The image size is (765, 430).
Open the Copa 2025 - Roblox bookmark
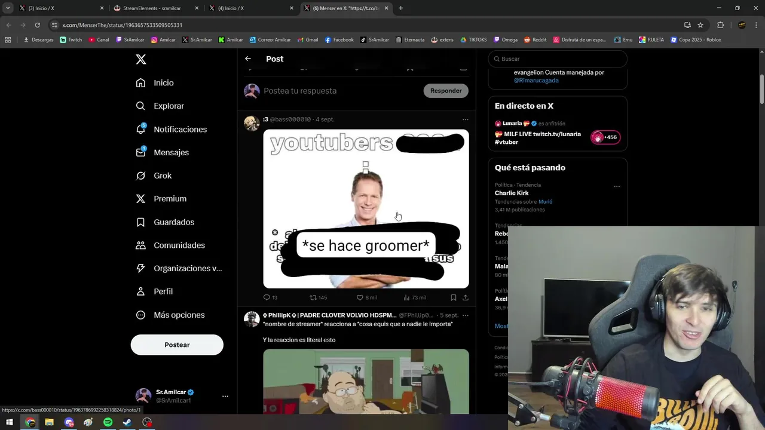pos(696,40)
